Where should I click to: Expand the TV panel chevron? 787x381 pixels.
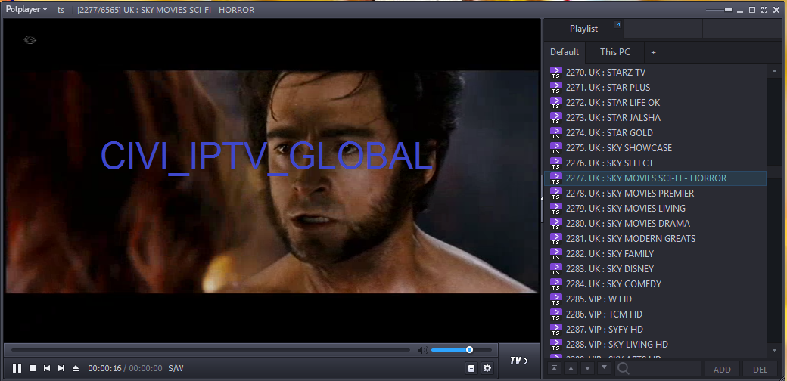pos(519,361)
